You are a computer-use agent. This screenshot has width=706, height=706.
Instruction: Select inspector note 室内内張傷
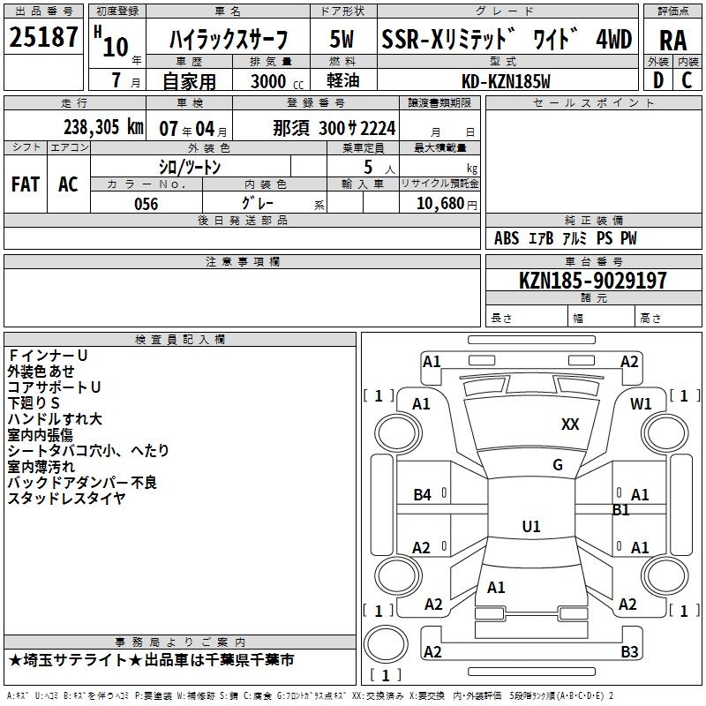point(40,434)
